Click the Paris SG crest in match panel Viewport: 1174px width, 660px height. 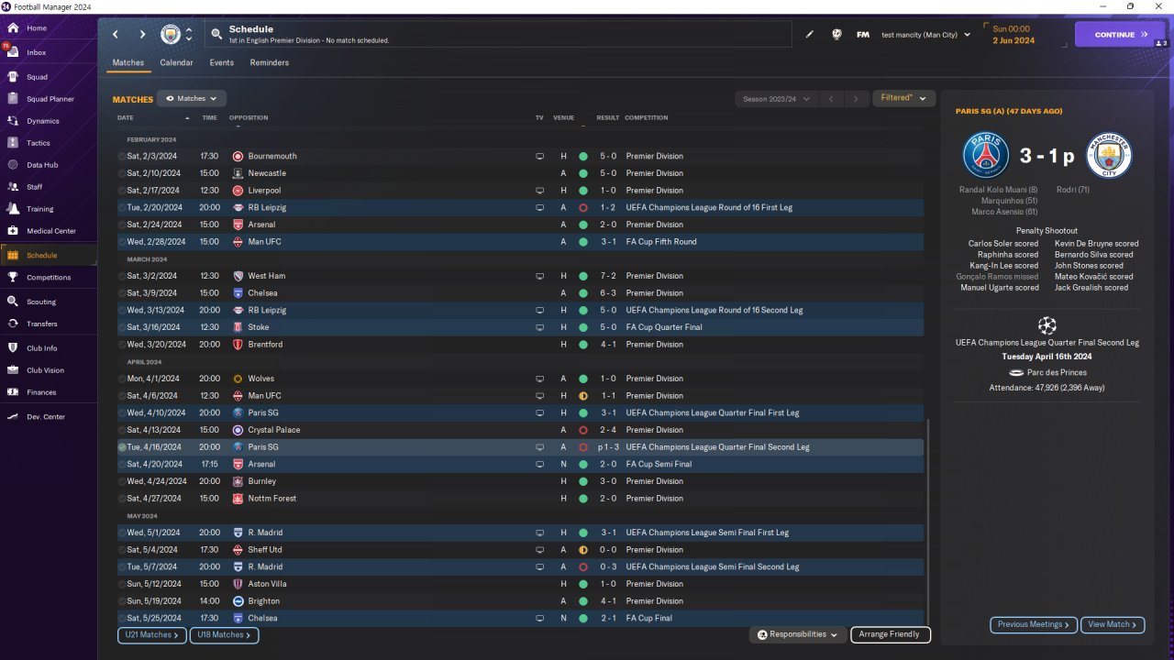pos(986,156)
